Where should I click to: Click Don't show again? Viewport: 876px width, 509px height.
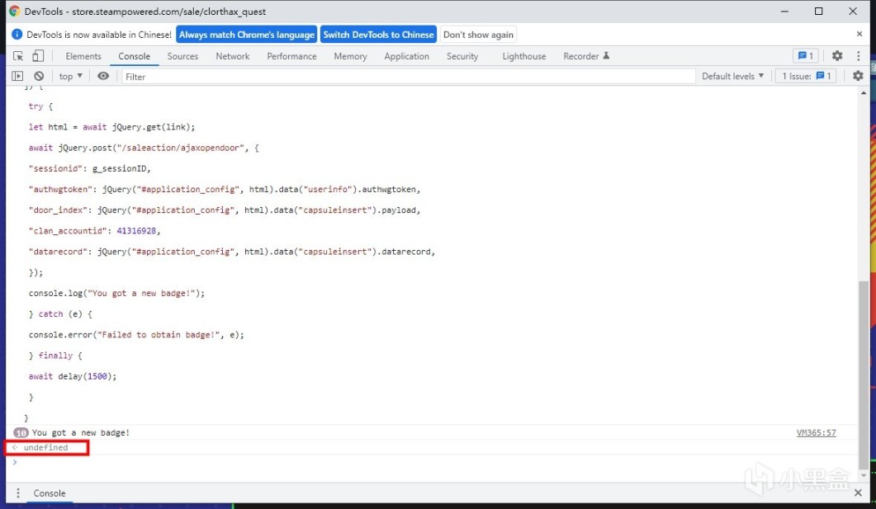point(478,35)
